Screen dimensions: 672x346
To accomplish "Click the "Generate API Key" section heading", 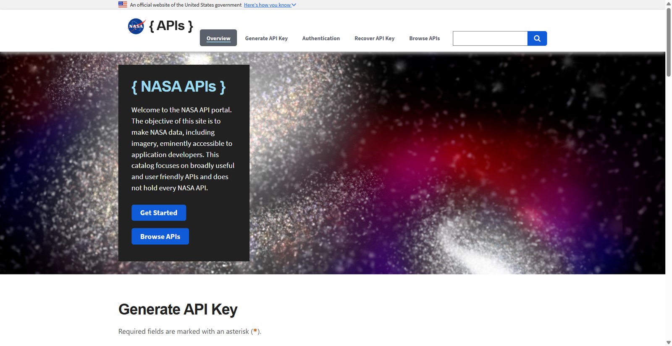I will click(178, 309).
